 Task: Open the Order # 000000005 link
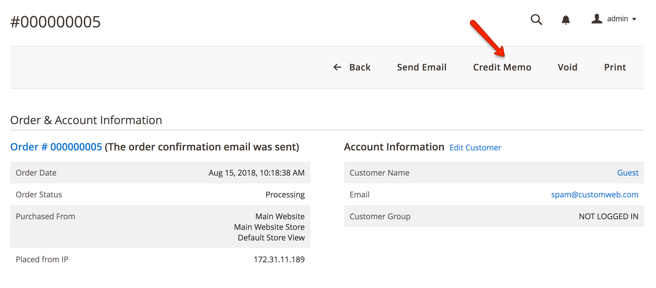tap(56, 147)
